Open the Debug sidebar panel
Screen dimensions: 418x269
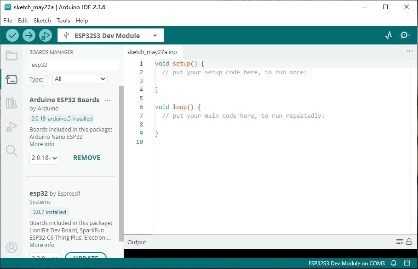(x=11, y=126)
